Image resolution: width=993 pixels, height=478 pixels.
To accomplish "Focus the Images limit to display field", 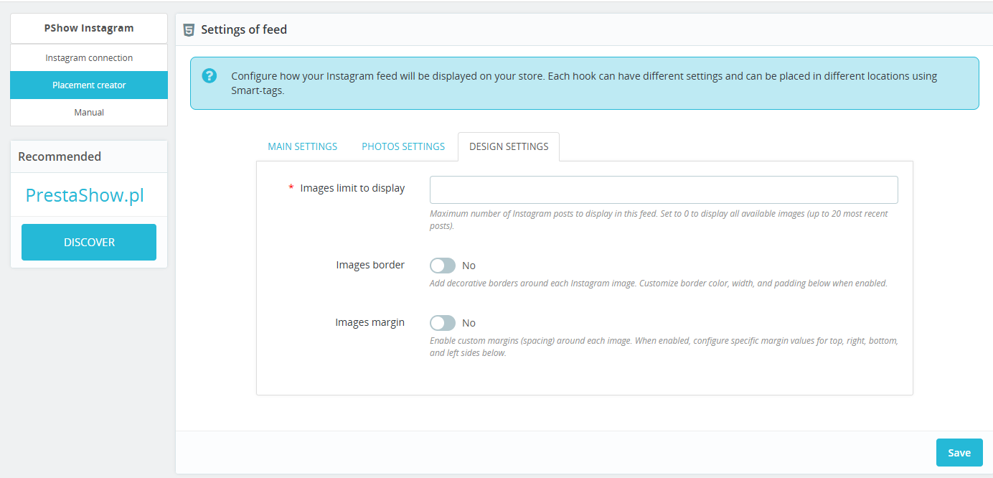I will (663, 190).
